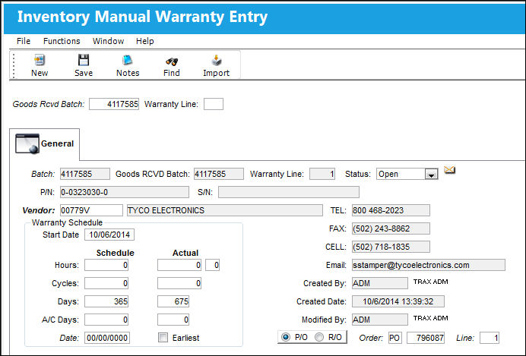Click the Actual column heading
The image size is (526, 356).
point(185,253)
